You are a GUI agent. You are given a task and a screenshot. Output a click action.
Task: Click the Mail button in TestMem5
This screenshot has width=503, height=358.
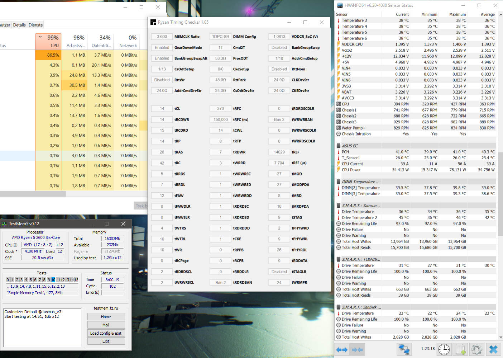click(x=106, y=325)
